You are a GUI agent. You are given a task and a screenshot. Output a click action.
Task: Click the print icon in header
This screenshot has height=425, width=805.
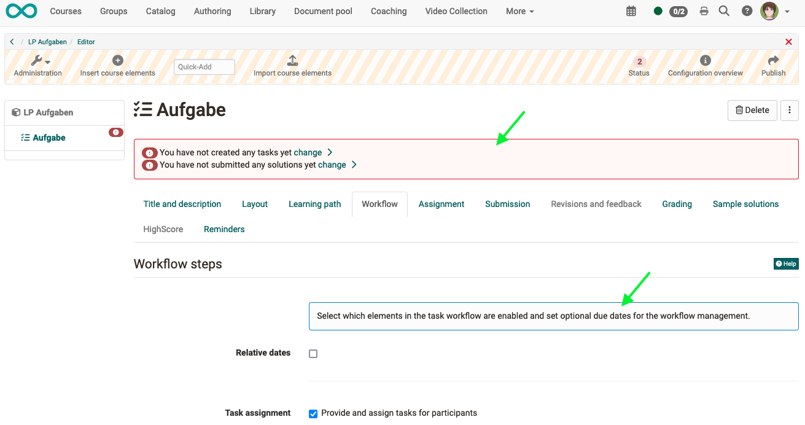704,11
